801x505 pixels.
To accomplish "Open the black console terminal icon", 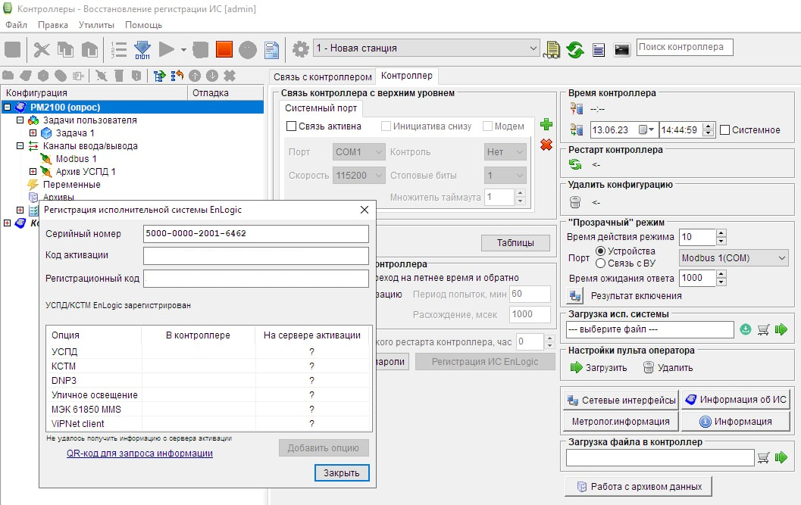I will click(621, 49).
